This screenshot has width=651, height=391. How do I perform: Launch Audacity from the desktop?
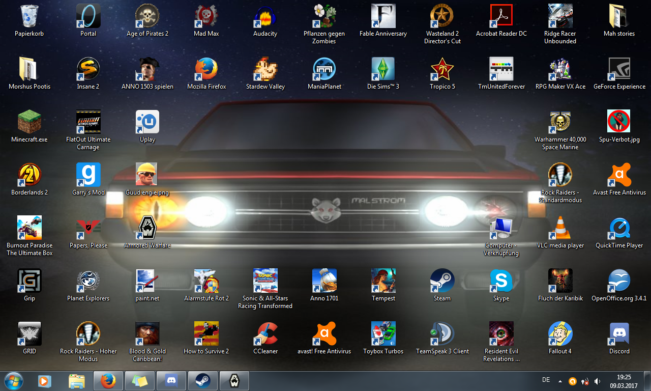(265, 16)
